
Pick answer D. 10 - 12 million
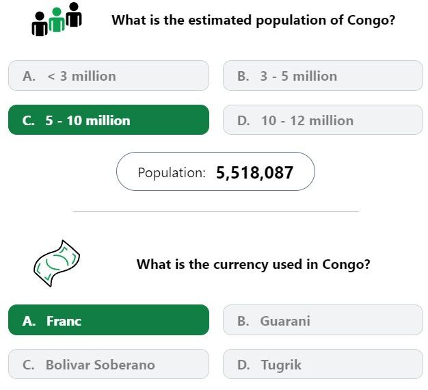click(323, 120)
